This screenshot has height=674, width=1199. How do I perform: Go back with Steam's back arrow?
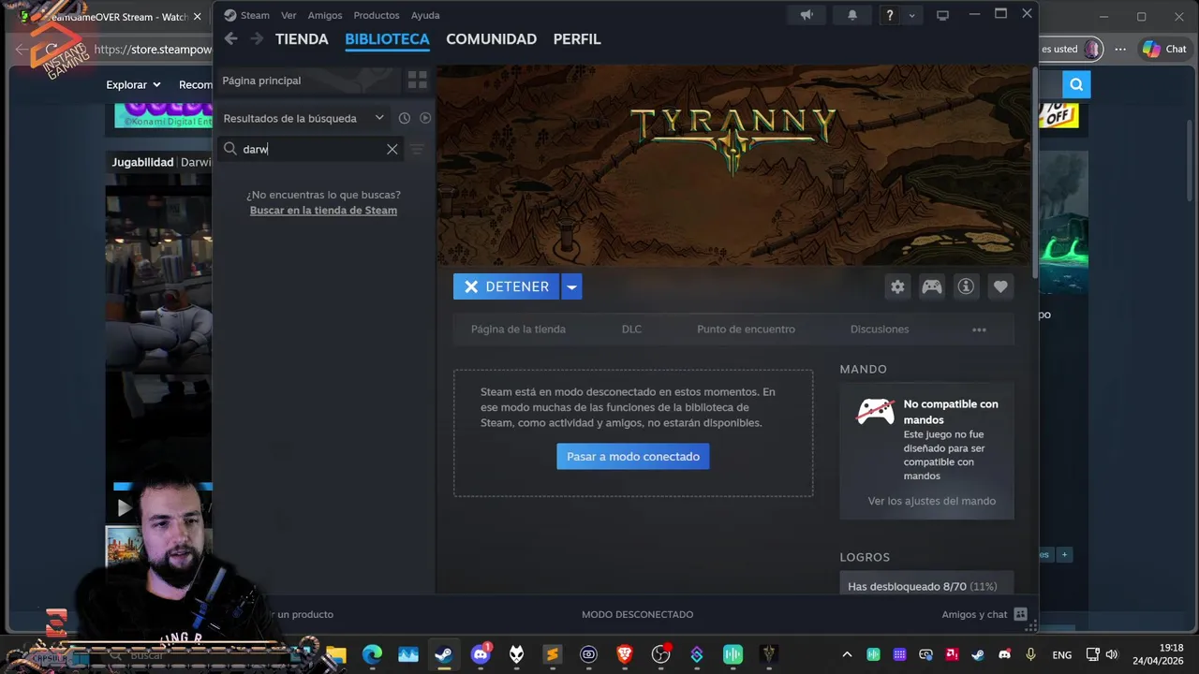(230, 38)
